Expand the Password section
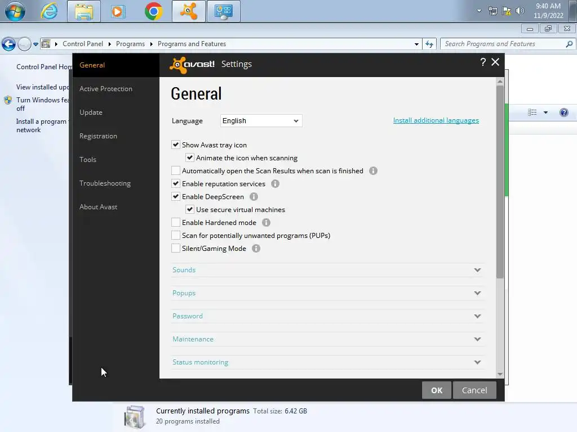 tap(327, 316)
